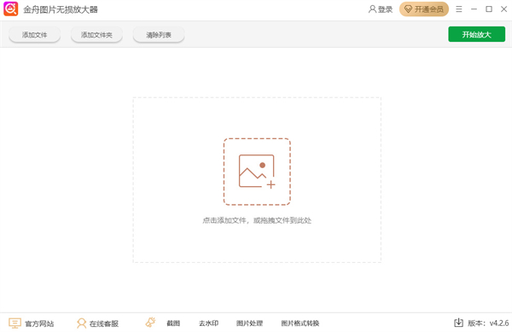Click the person icon beside 在线客服
Image resolution: width=512 pixels, height=332 pixels.
point(81,323)
